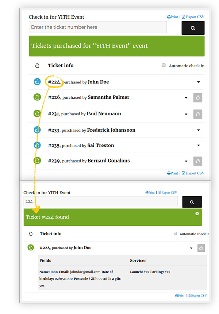Viewport: 219px width, 314px height.
Task: Click check-in thumbs-up in Ticket #224 found result
Action: point(201,248)
